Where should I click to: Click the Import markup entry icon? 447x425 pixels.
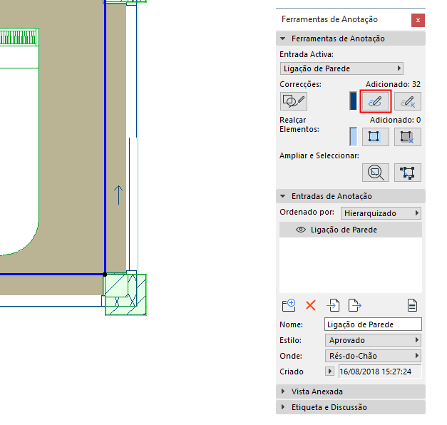point(333,305)
